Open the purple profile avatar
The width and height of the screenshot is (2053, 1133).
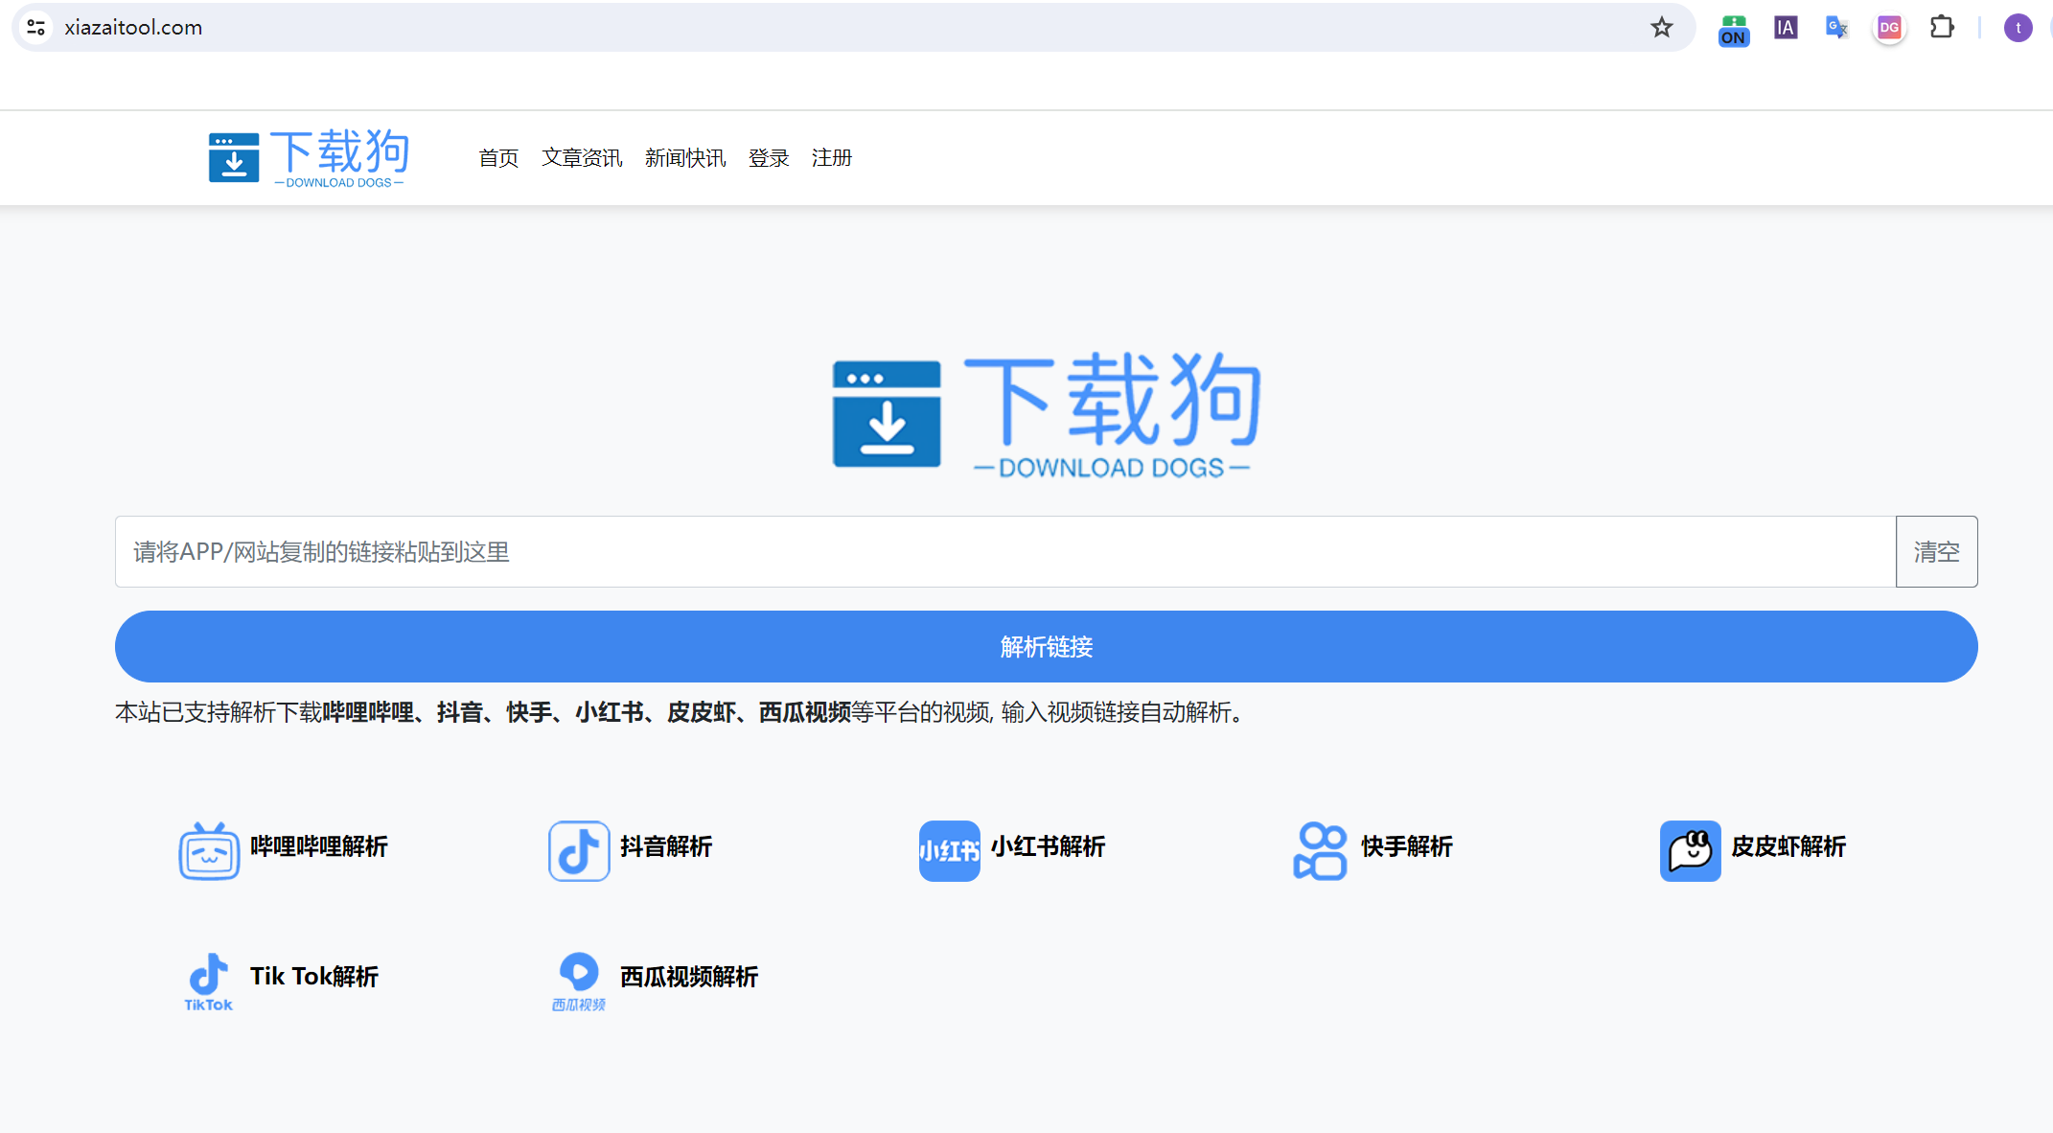click(x=2018, y=28)
